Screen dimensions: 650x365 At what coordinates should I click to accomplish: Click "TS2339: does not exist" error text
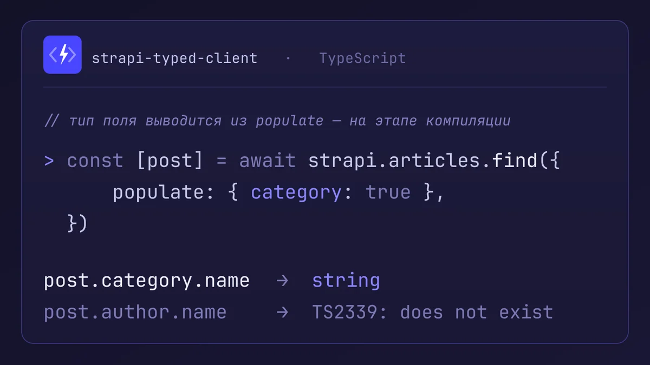click(433, 312)
